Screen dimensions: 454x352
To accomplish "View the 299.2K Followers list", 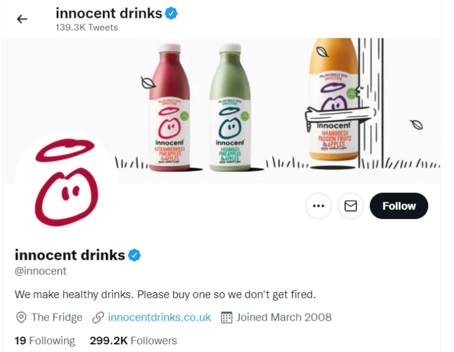I will [x=133, y=341].
